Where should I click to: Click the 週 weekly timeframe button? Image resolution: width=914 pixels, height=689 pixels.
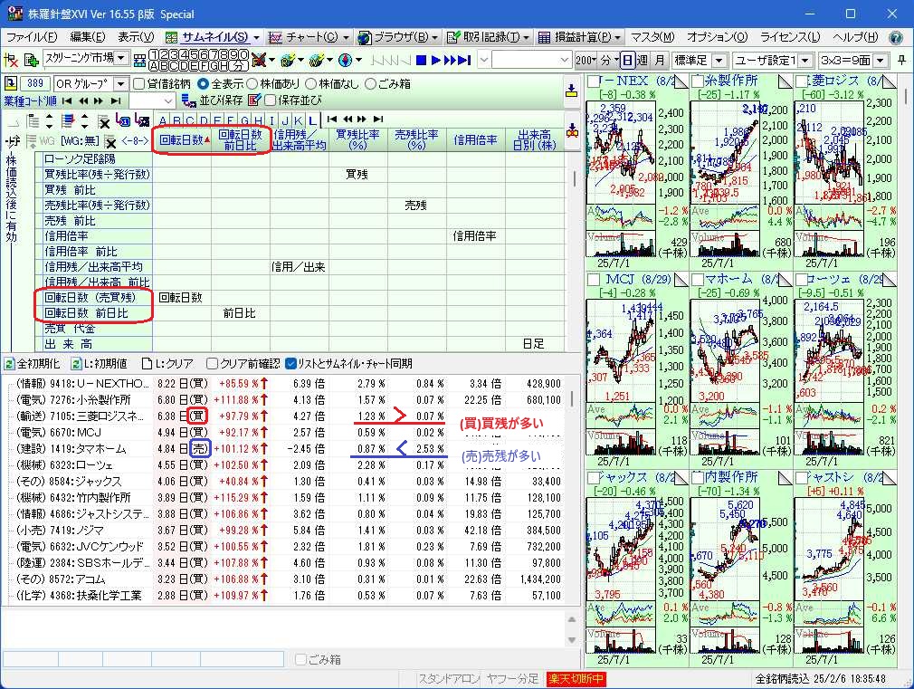pyautogui.click(x=643, y=60)
